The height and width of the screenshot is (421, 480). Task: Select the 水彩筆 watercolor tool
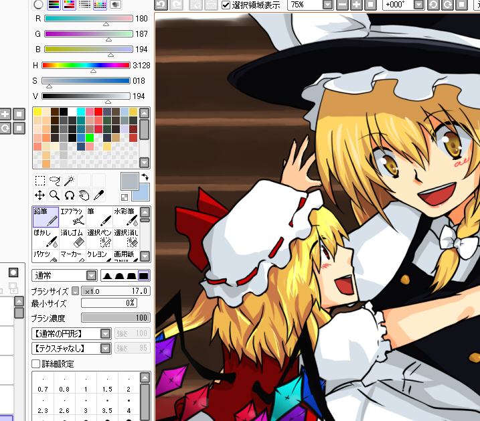(x=126, y=217)
